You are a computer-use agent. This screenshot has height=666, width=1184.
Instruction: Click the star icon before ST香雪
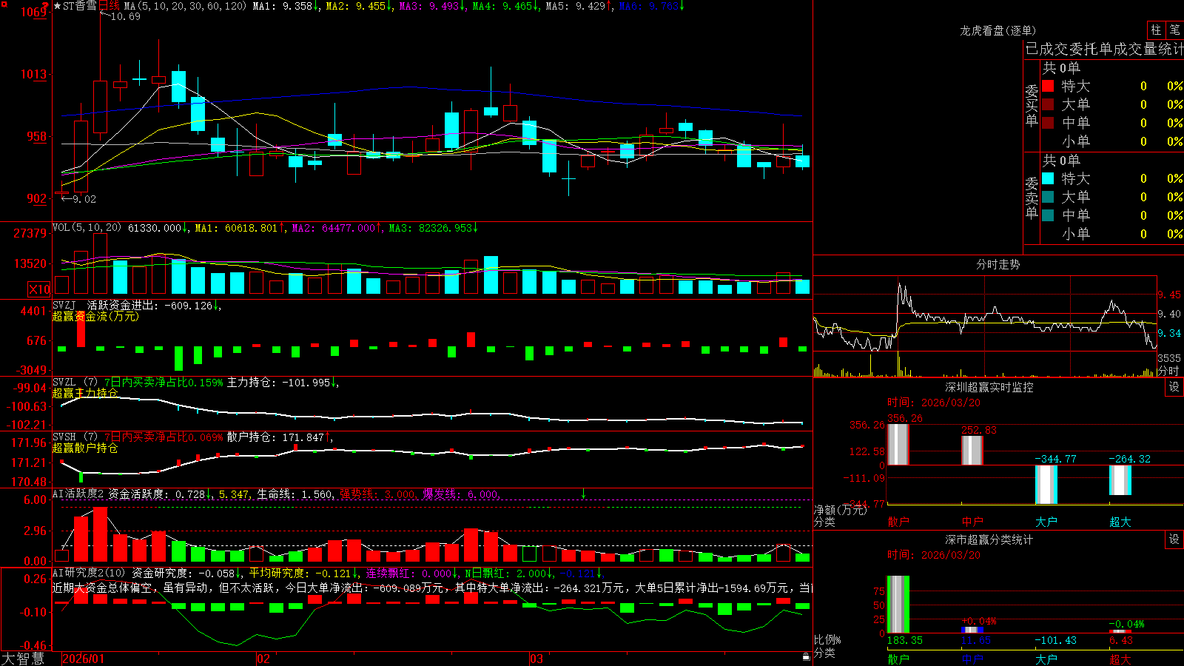[57, 6]
